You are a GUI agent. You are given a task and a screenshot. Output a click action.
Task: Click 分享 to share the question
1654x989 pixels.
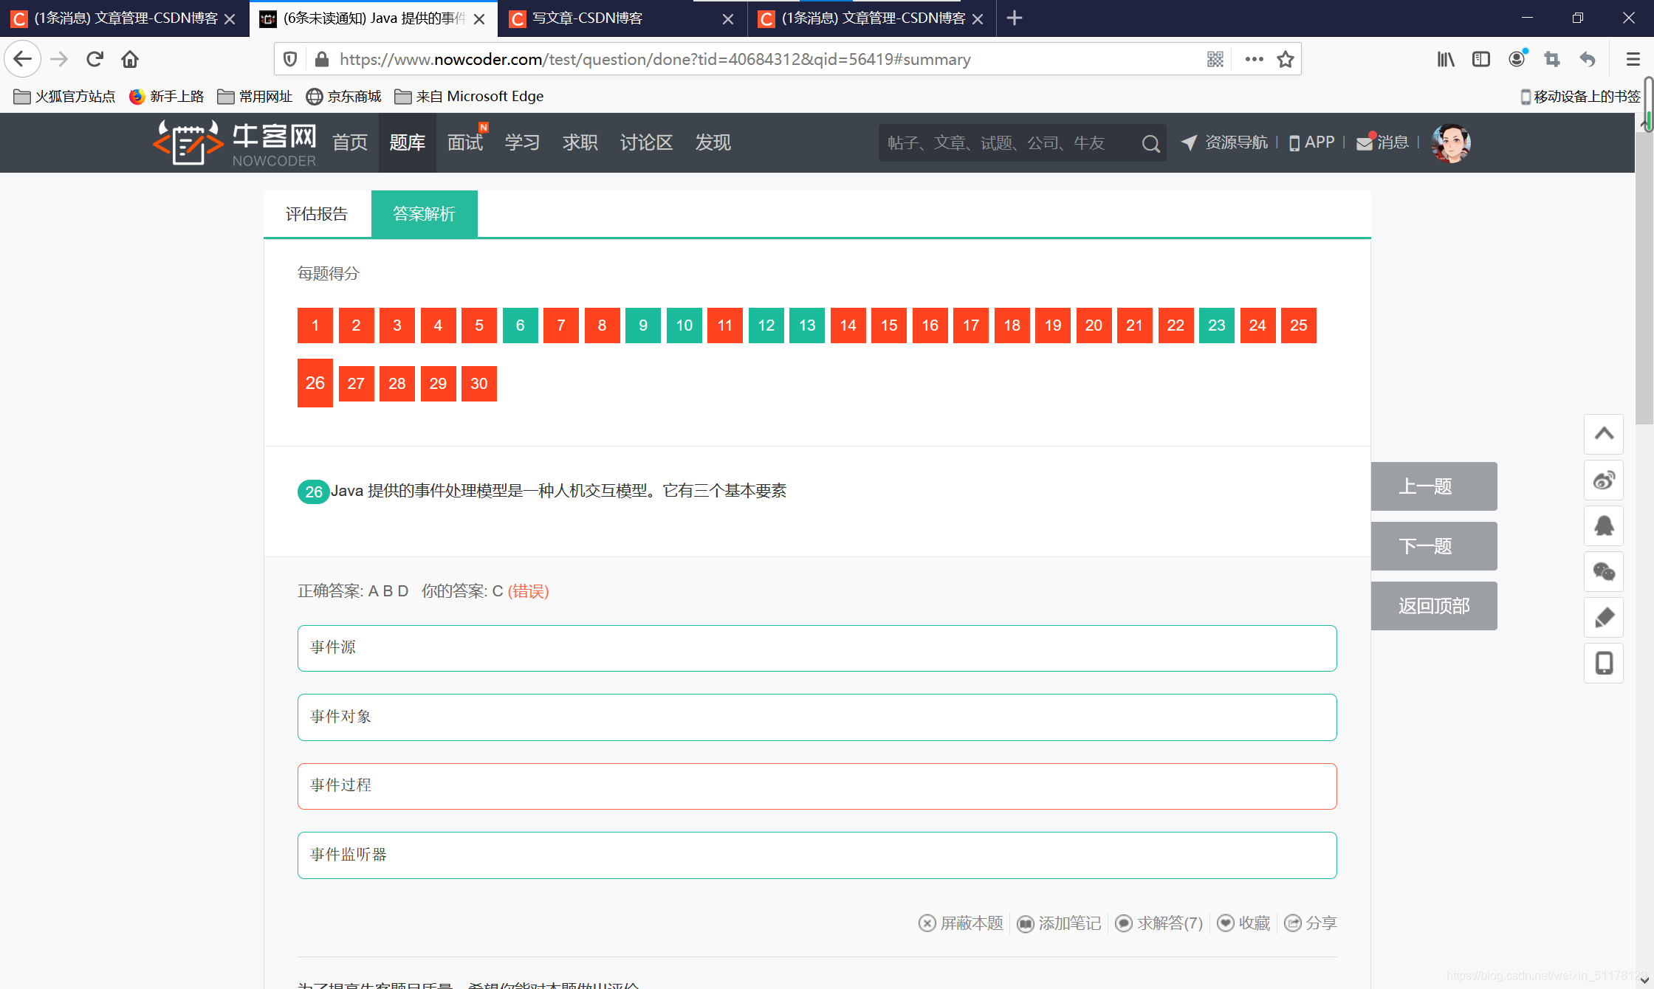point(1311,923)
